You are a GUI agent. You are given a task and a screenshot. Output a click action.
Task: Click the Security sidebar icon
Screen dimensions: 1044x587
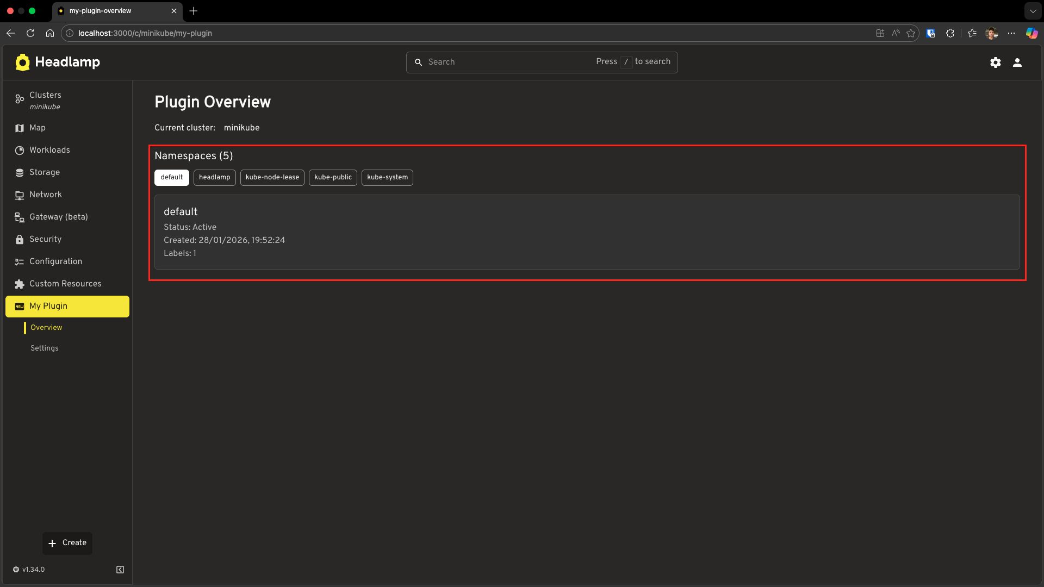(19, 239)
